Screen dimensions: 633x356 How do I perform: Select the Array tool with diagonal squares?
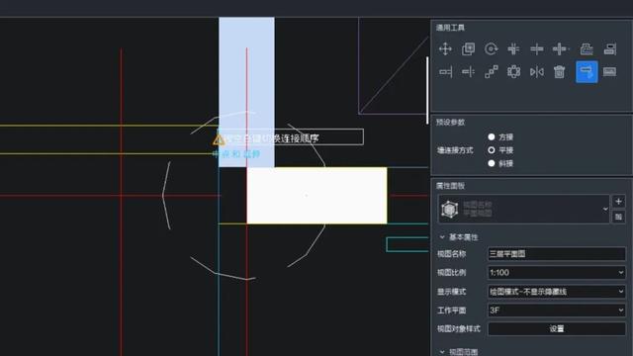491,72
